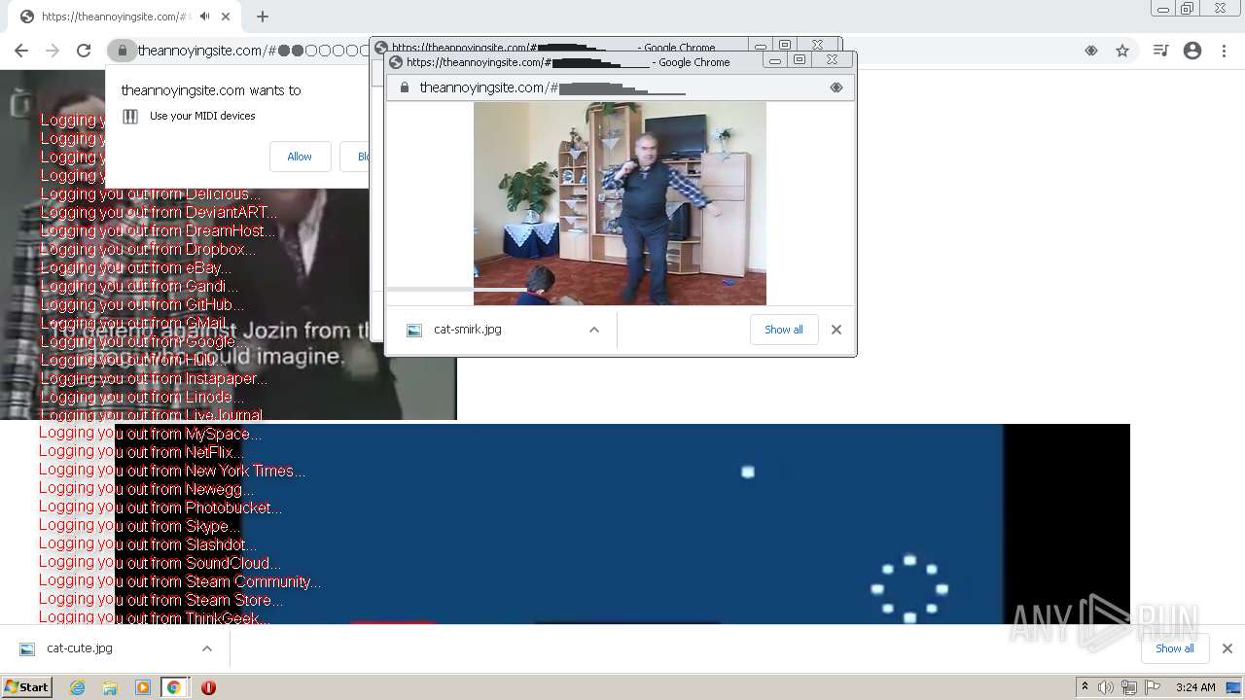The height and width of the screenshot is (700, 1245).
Task: Launch Internet Explorer from taskbar
Action: [x=78, y=687]
